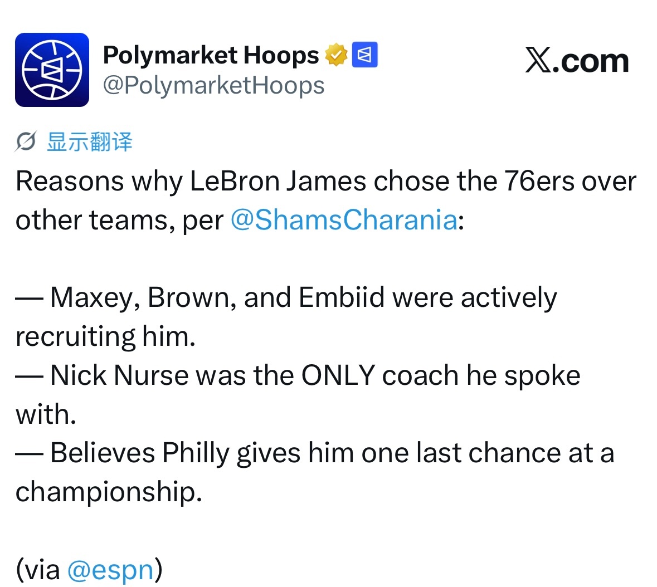
Task: Click the "other teams, per" text
Action: tap(120, 220)
